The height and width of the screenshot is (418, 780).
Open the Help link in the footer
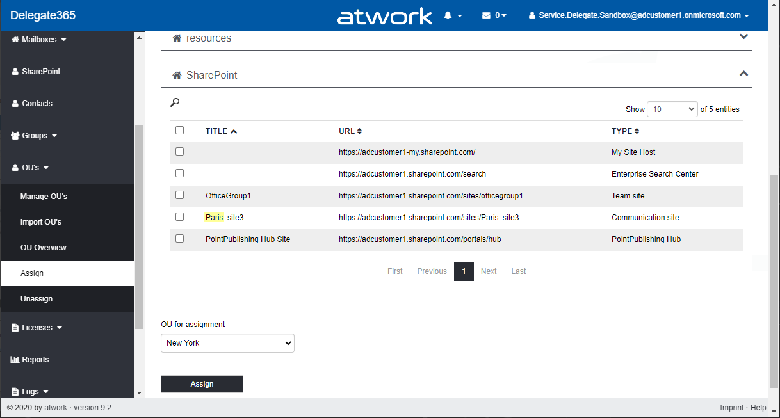758,408
